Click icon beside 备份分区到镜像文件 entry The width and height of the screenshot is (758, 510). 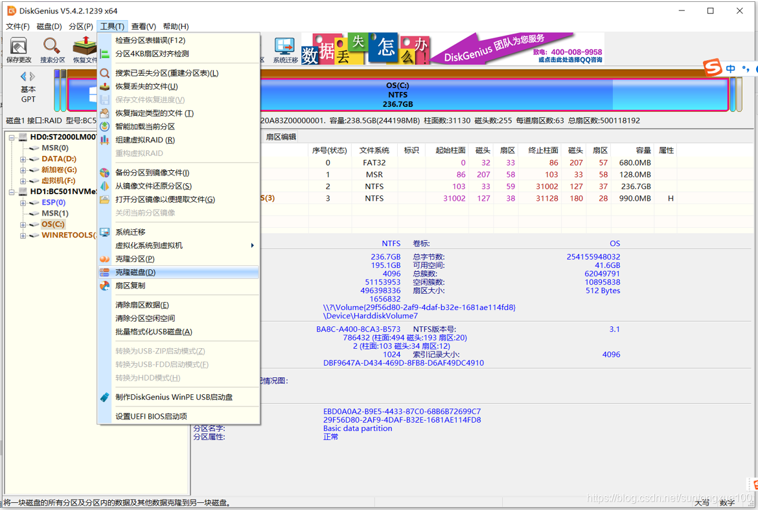pos(104,172)
